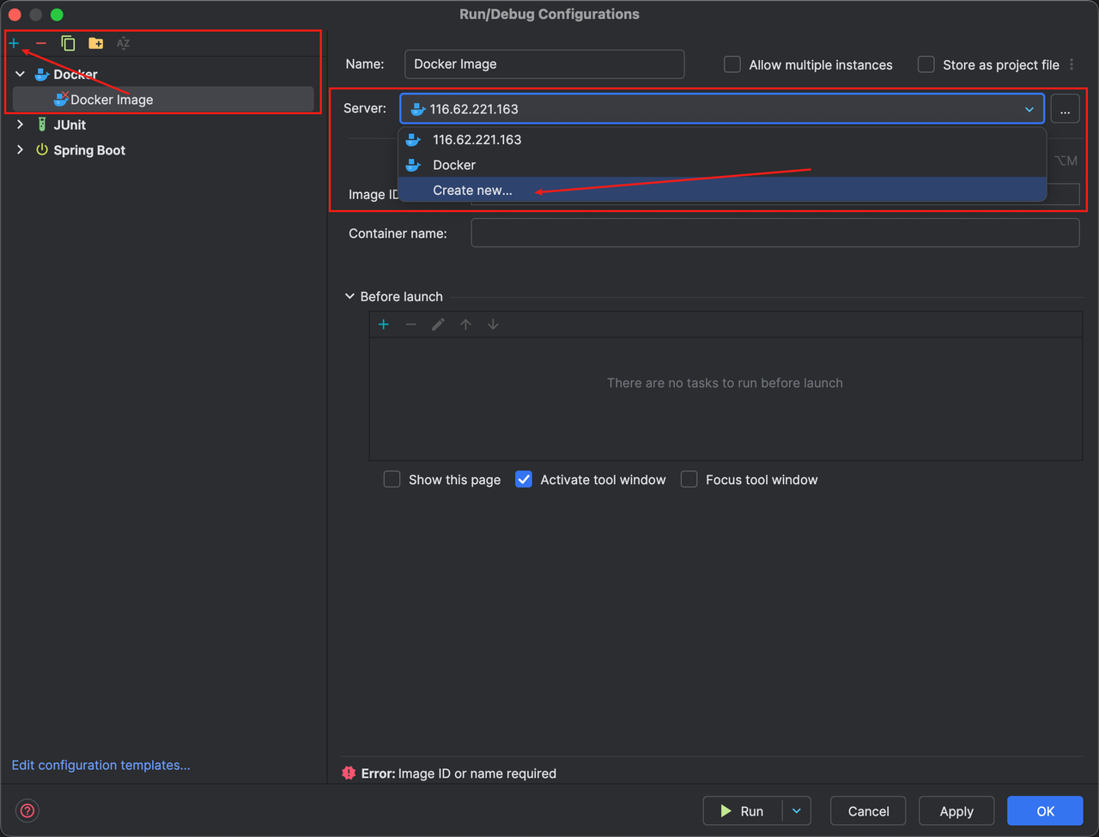Viewport: 1099px width, 837px height.
Task: Select the Docker group node in the configuration tree
Action: 76,75
